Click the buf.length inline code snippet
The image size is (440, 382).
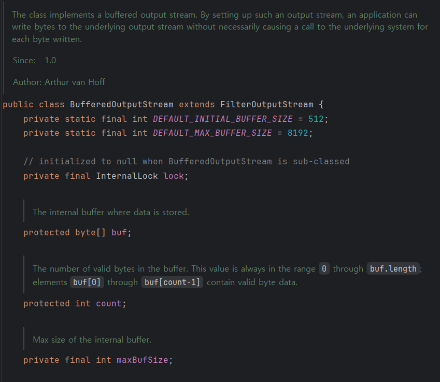coord(393,268)
